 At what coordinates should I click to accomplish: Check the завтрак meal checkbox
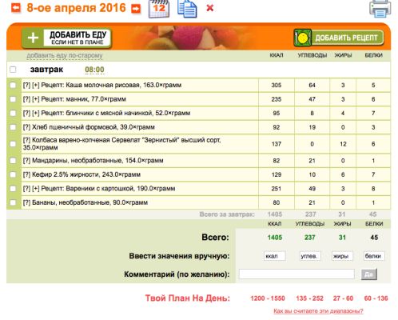[13, 70]
